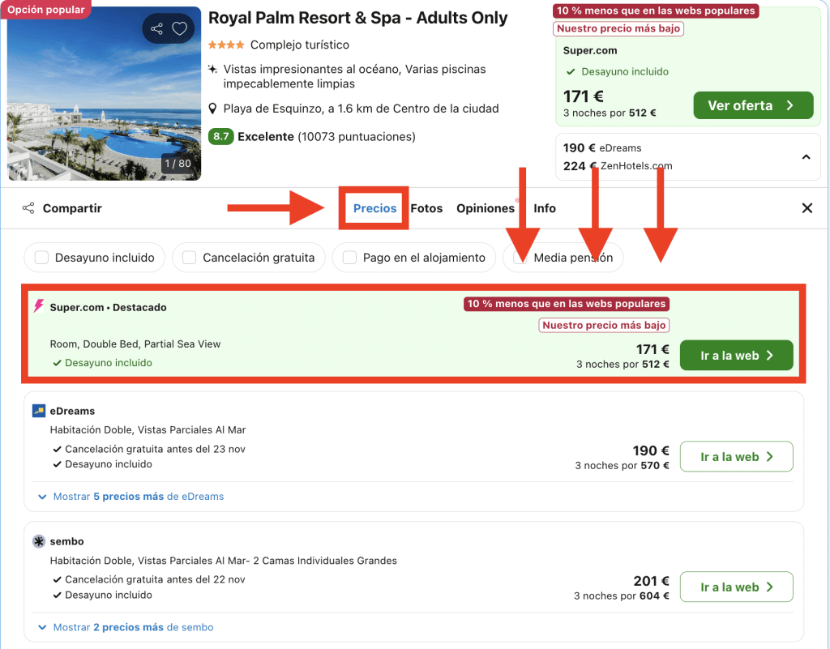Check the Pago en el alojamiento filter
The image size is (830, 649).
coord(350,258)
